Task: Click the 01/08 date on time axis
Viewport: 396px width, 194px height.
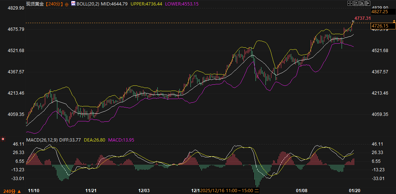Action: [x=302, y=191]
